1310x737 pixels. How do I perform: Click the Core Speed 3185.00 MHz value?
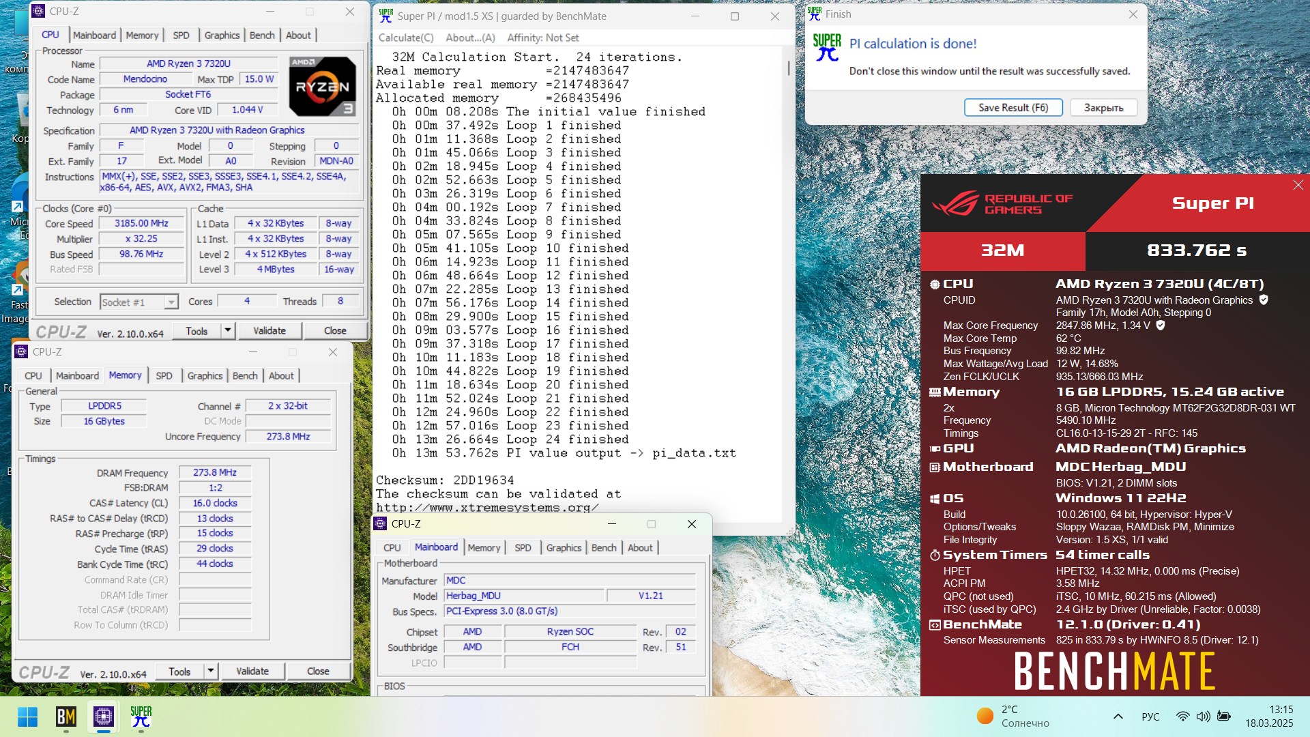(141, 224)
